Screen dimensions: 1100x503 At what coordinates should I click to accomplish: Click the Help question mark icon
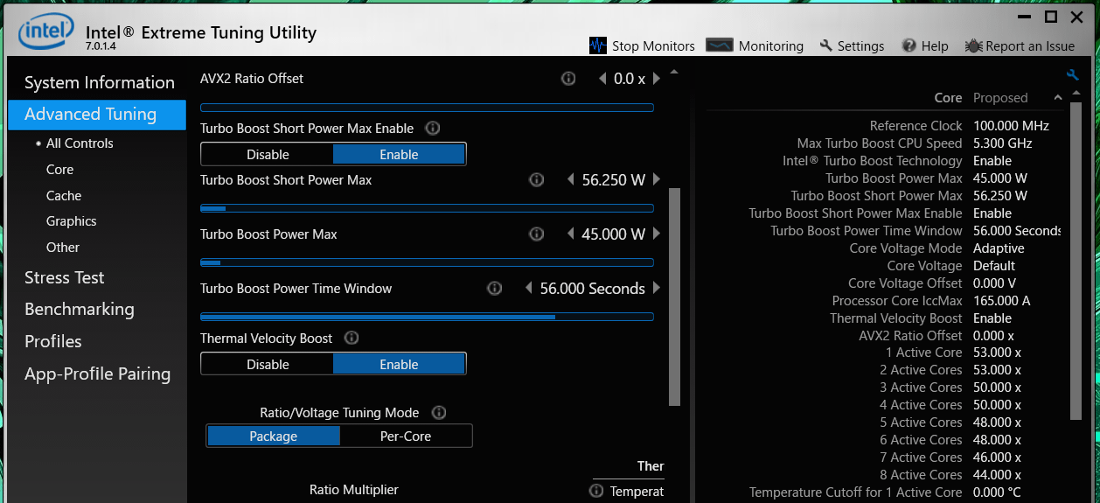(x=909, y=46)
